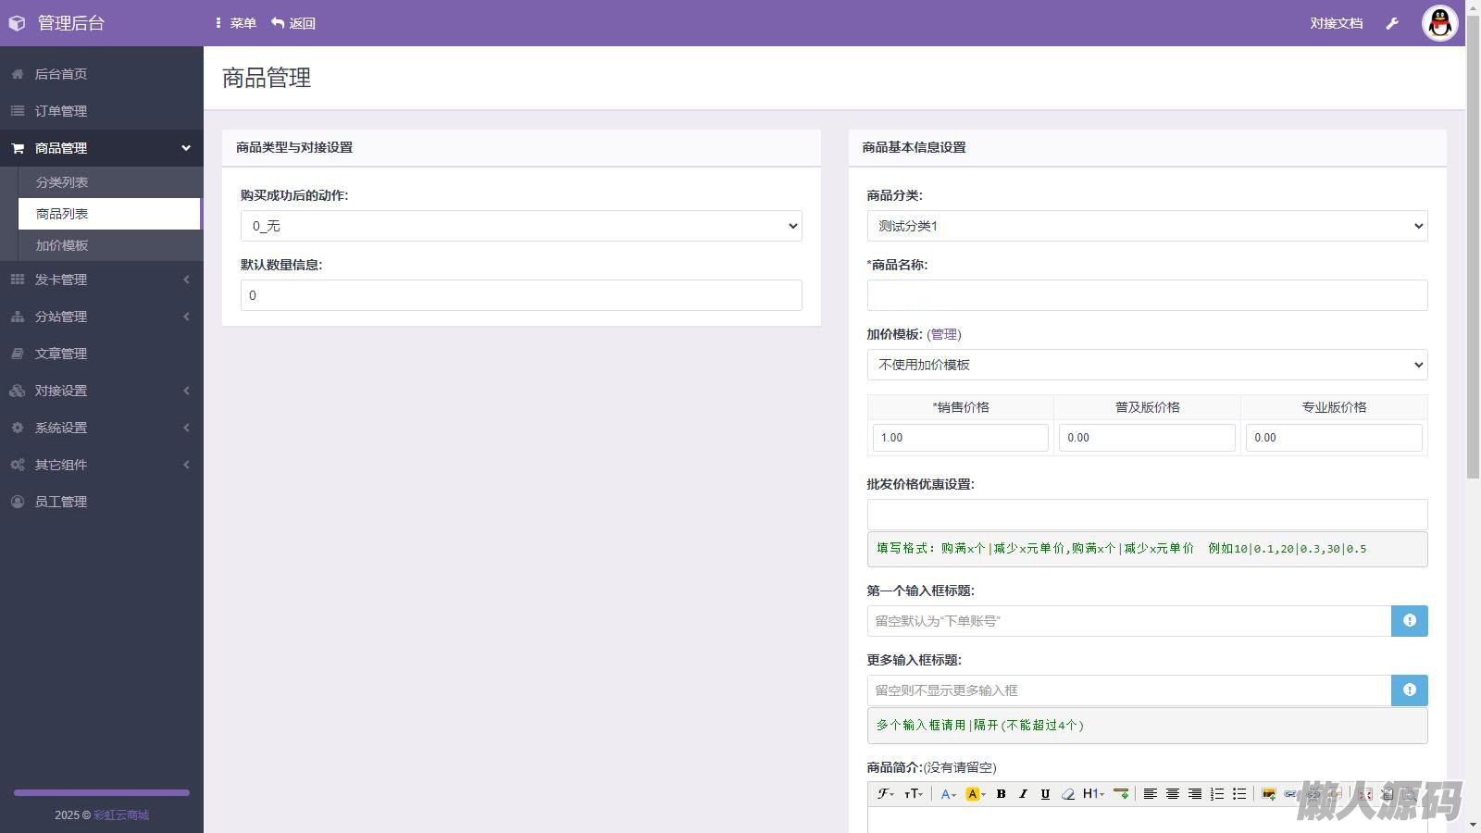Click info button beside first input title

(1409, 621)
